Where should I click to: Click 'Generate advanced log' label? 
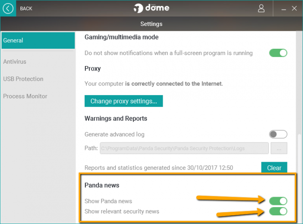(x=114, y=134)
